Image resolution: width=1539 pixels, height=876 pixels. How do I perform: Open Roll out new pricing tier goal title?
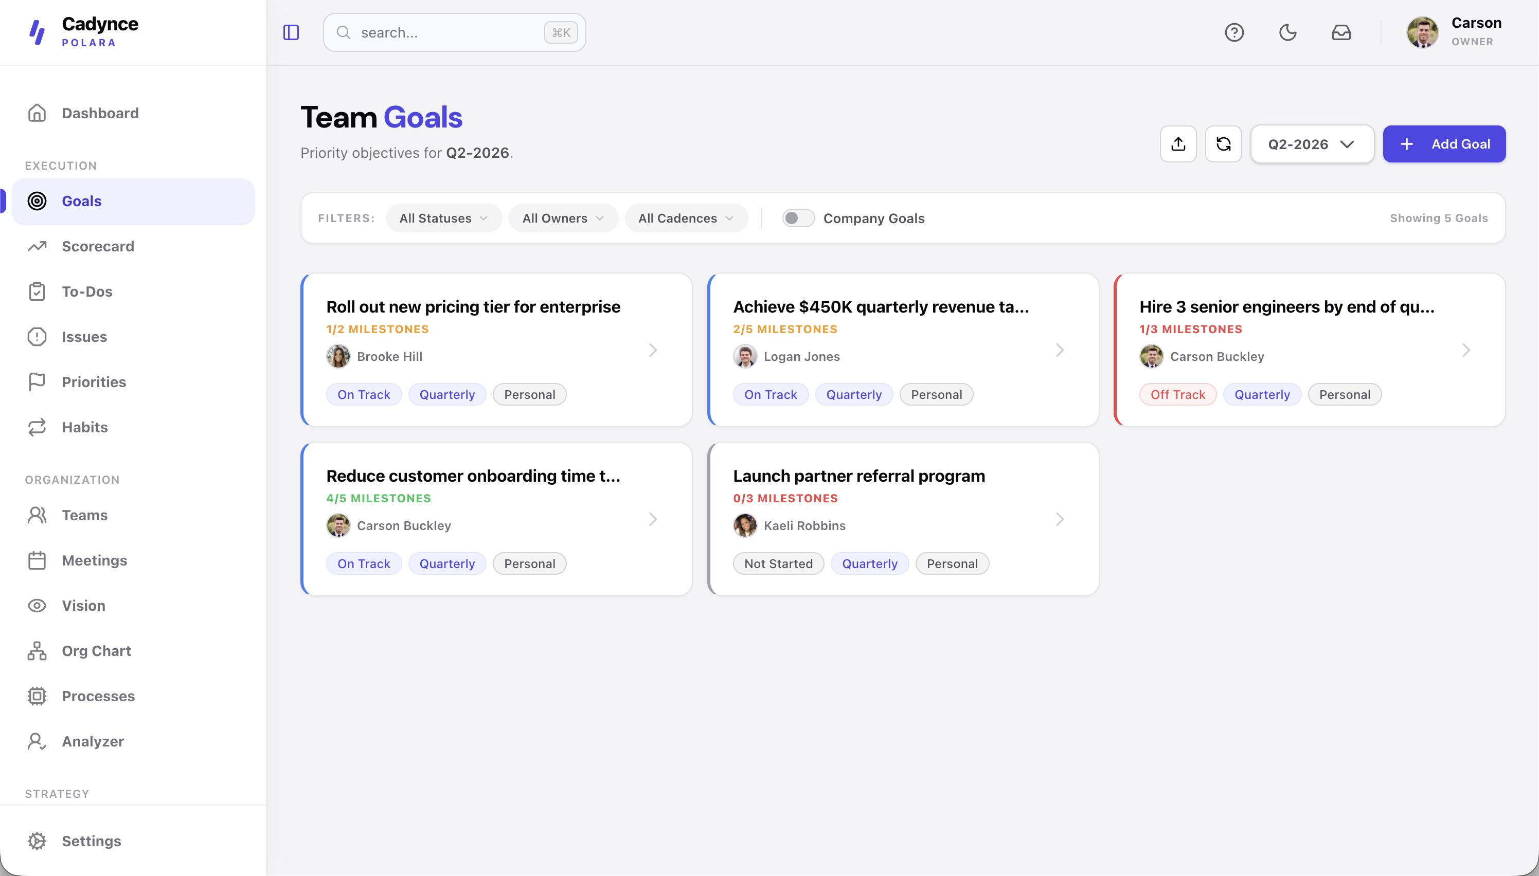coord(473,307)
